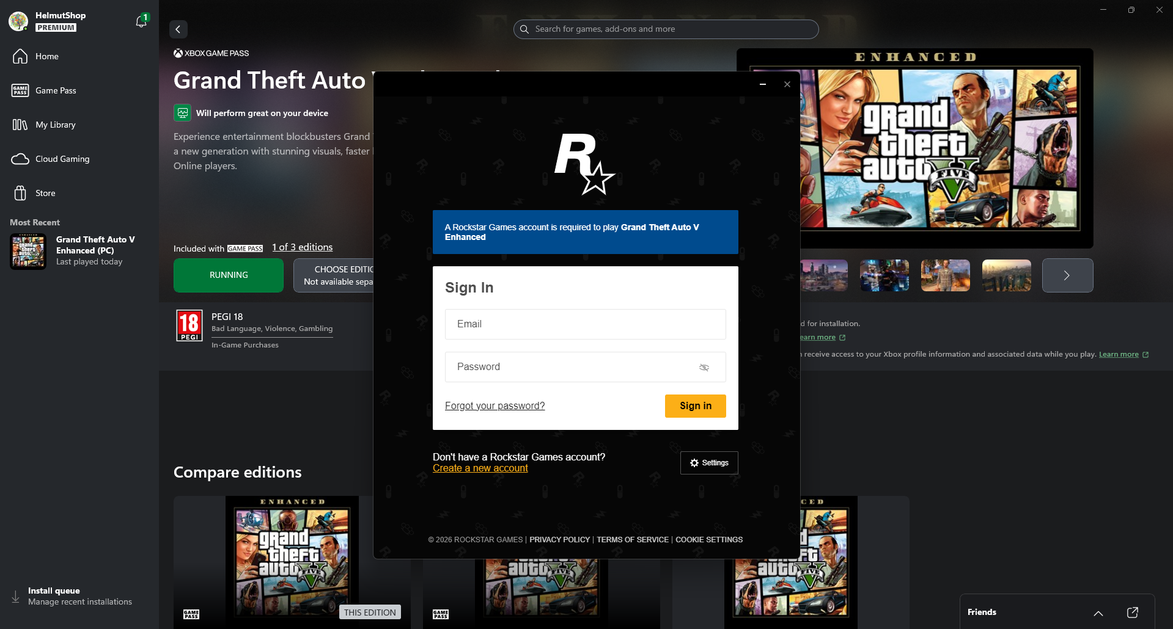
Task: Click the Game Pass sidebar icon
Action: coord(20,90)
